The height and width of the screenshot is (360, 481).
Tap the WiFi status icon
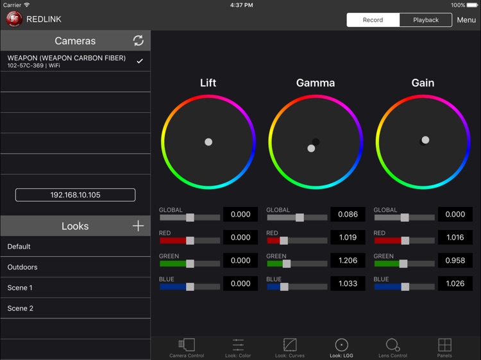pos(27,4)
